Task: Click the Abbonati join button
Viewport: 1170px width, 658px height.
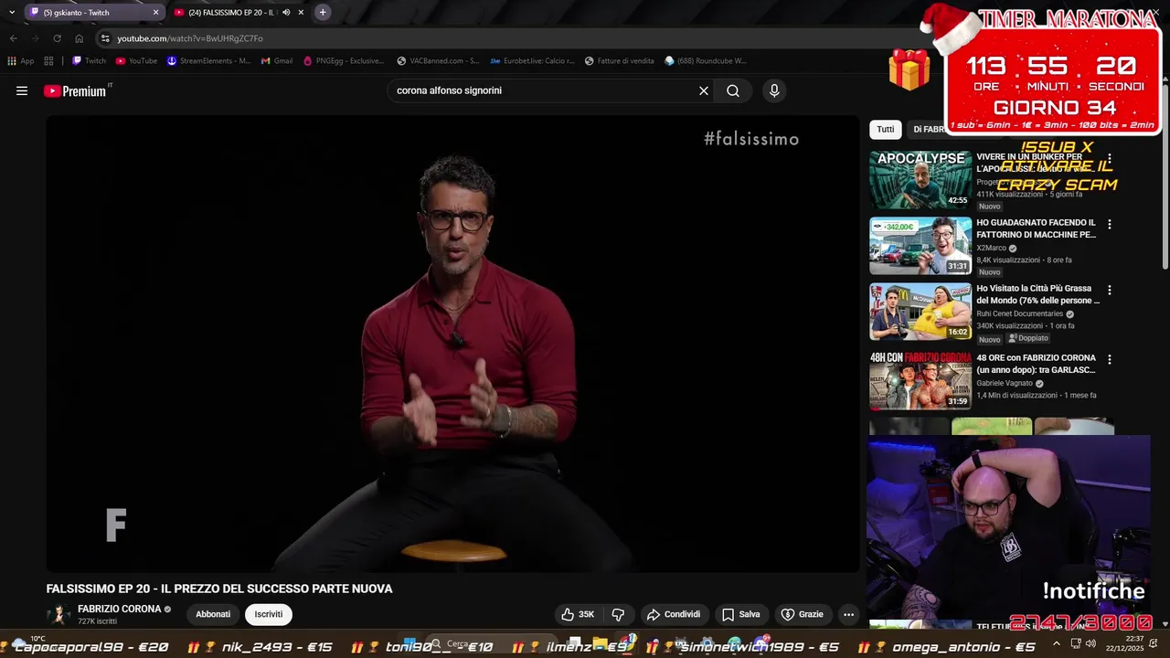Action: [x=213, y=614]
